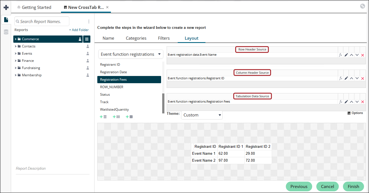Click the person icon on Contacts folder
The image size is (369, 193).
point(88,46)
